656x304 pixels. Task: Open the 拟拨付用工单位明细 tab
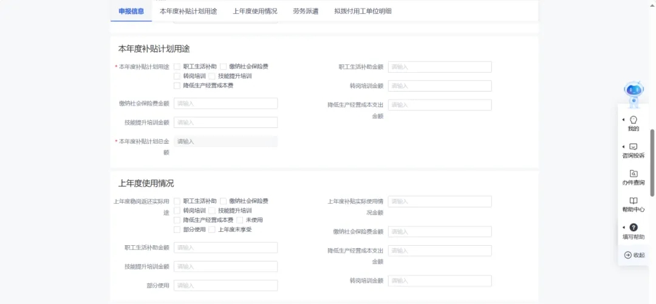point(363,11)
